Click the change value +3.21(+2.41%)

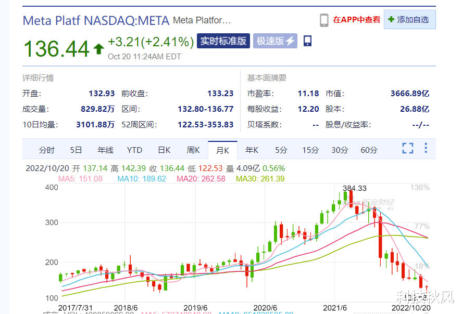pyautogui.click(x=151, y=42)
